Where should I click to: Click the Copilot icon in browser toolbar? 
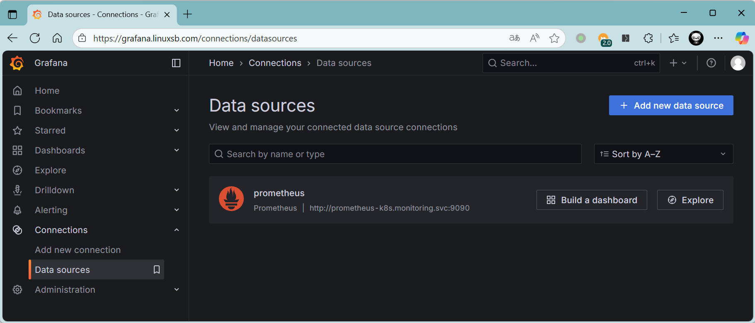click(x=741, y=39)
